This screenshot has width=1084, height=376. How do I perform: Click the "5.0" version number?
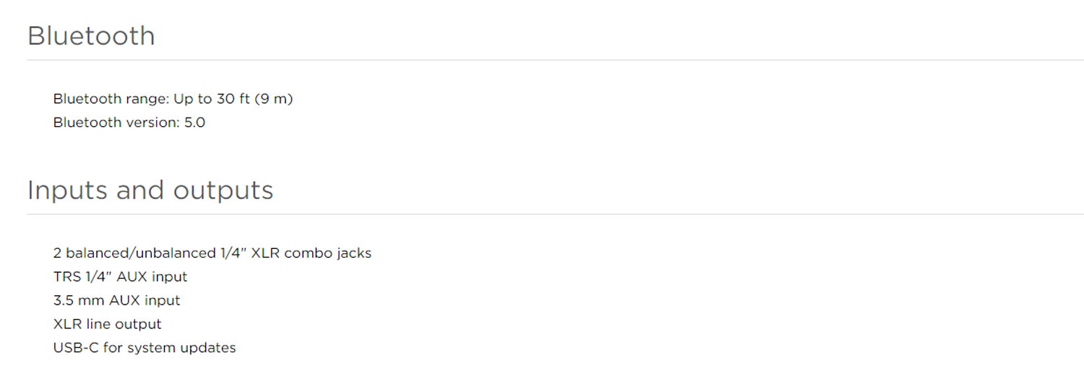pos(194,123)
